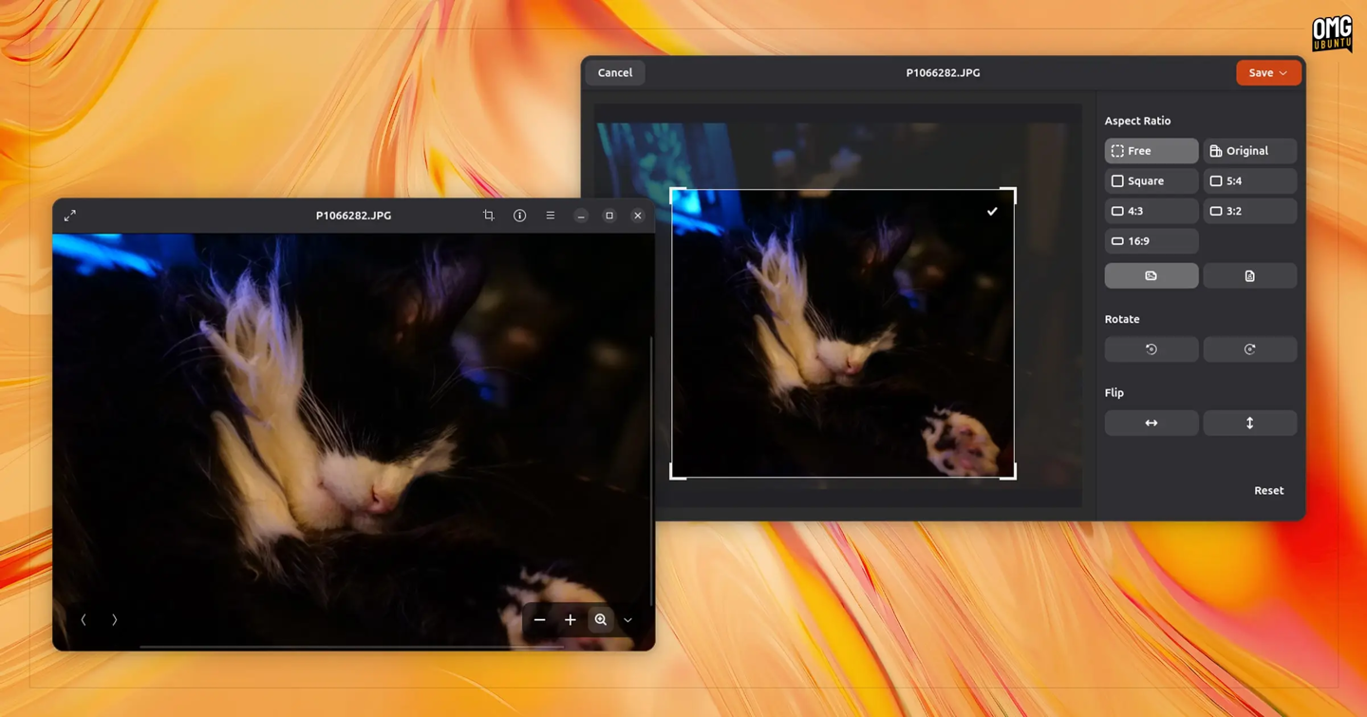1367x717 pixels.
Task: Zoom out using the minus button
Action: (539, 620)
